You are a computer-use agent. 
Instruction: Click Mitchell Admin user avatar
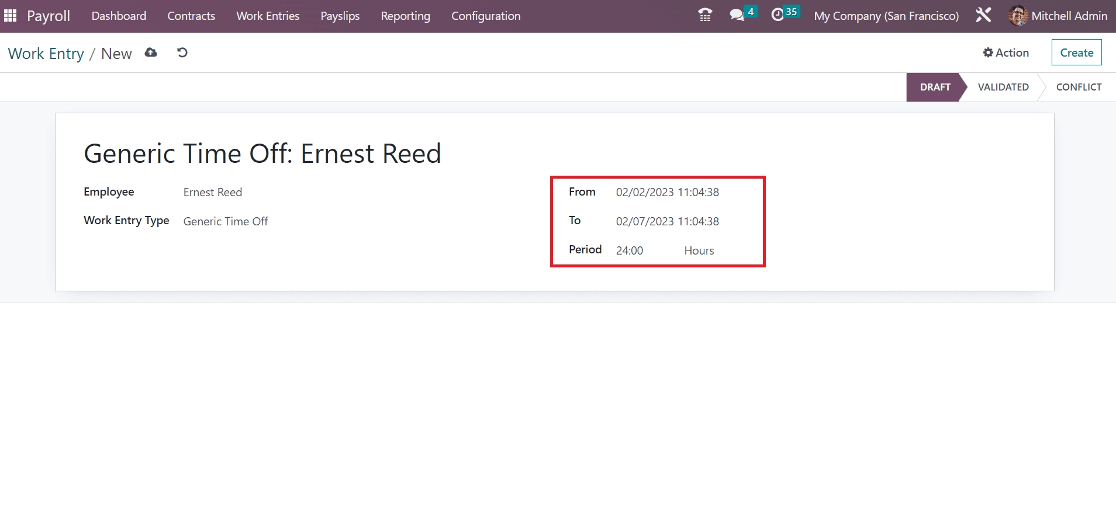pos(1018,16)
